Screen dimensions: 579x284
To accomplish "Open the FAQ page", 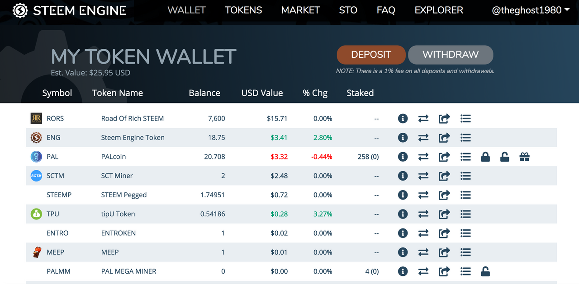I will (386, 10).
